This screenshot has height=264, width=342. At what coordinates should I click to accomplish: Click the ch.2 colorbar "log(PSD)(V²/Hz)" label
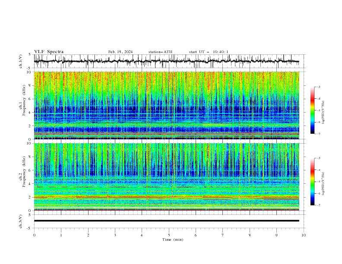click(x=323, y=184)
